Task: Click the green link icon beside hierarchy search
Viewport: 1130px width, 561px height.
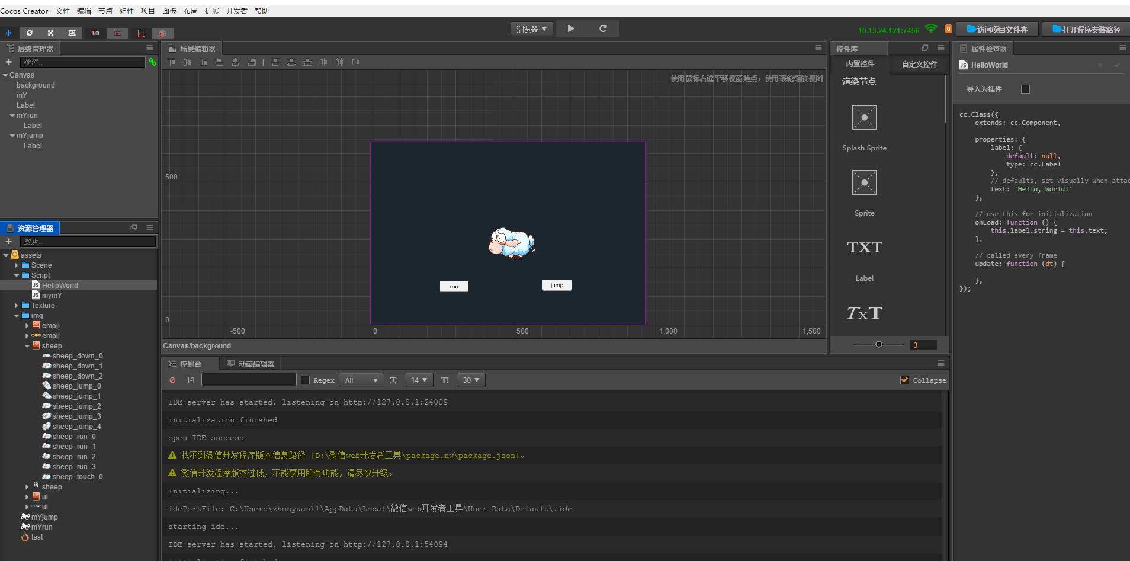Action: 152,62
